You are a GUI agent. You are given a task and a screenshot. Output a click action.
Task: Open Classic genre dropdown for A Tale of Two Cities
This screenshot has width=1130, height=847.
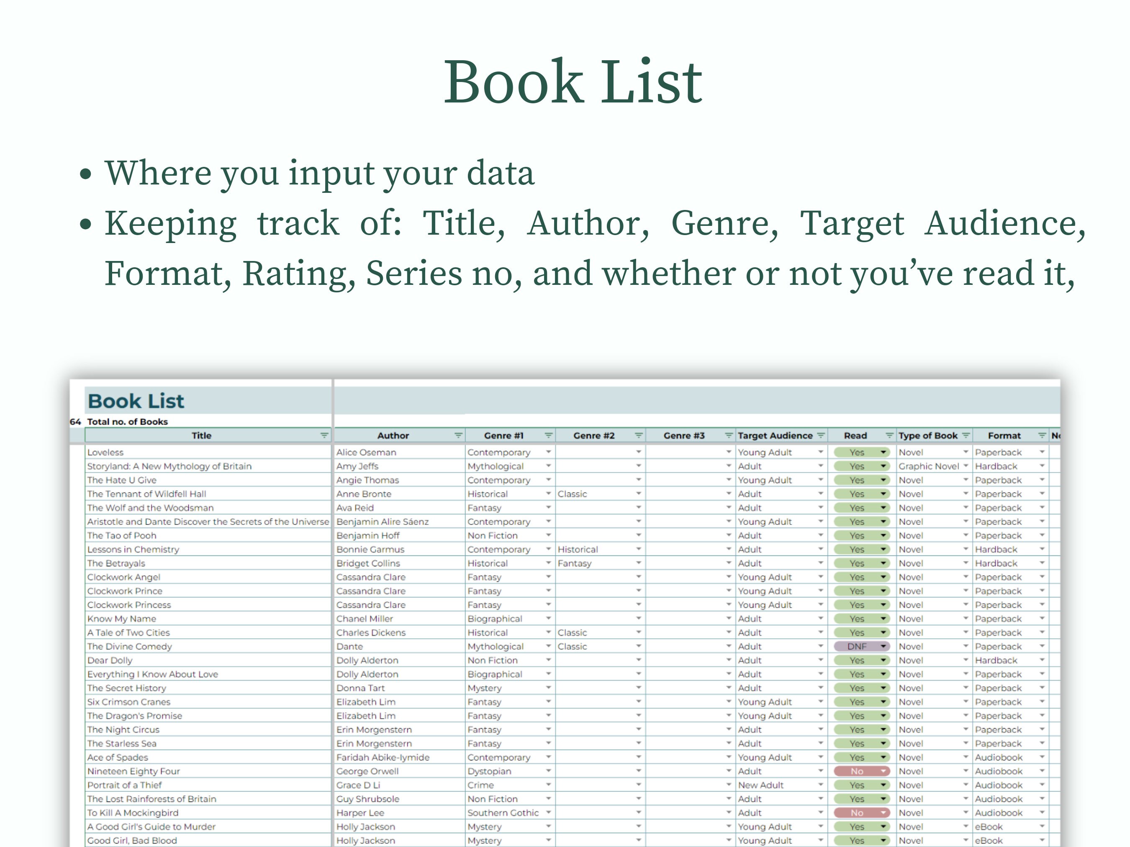[639, 632]
